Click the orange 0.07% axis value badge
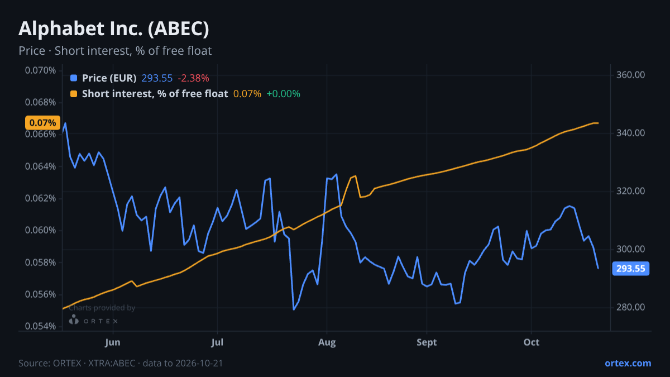 (42, 123)
